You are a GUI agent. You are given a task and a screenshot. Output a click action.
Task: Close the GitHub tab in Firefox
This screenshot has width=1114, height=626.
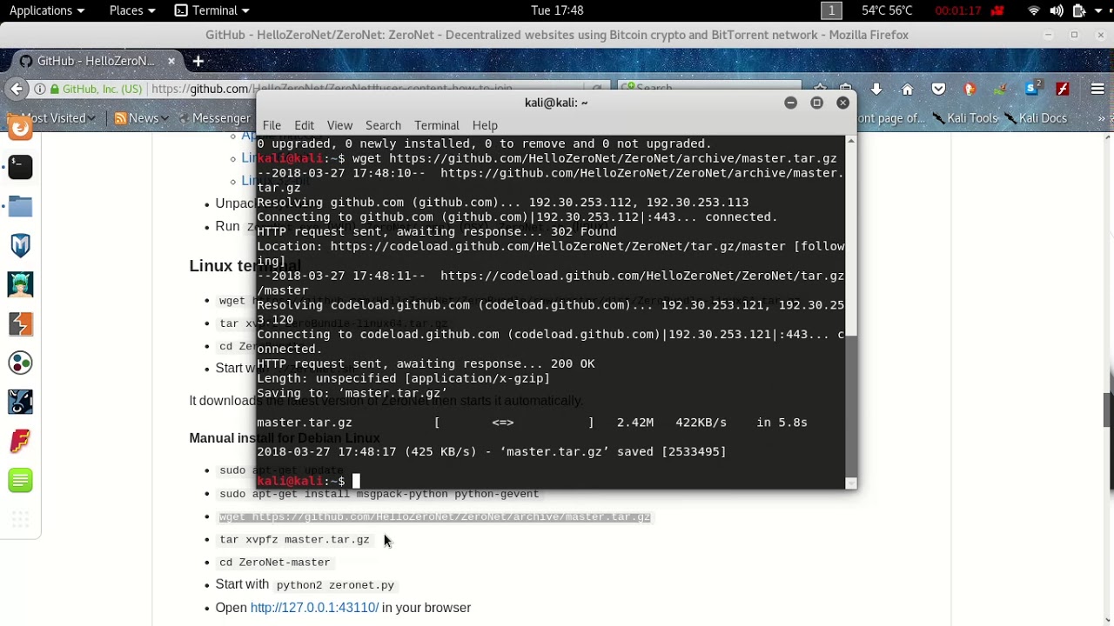click(171, 61)
